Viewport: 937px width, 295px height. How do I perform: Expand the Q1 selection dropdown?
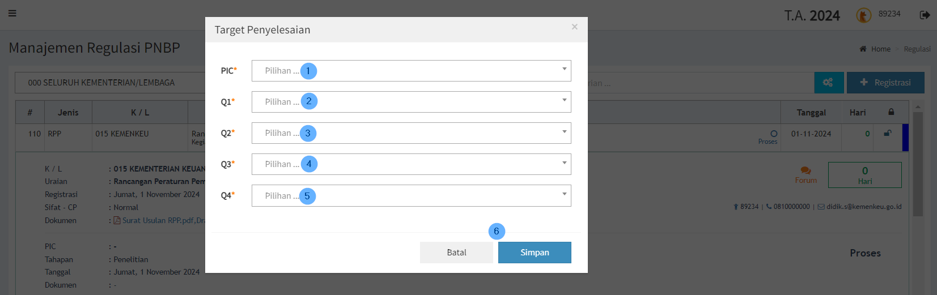click(x=411, y=102)
